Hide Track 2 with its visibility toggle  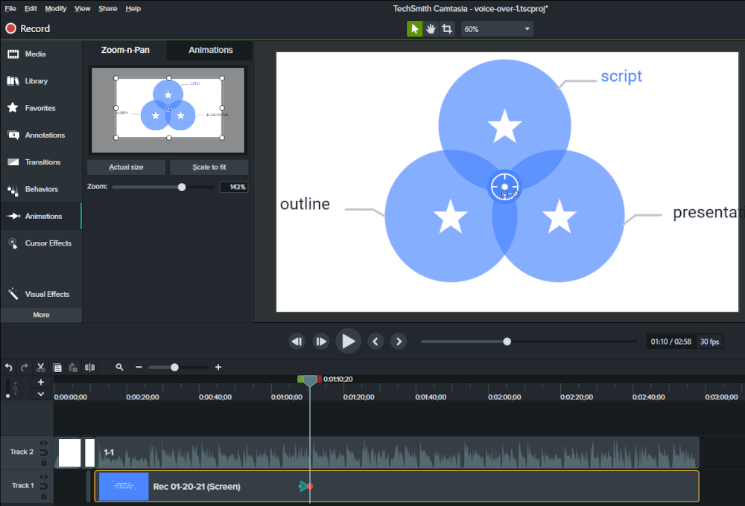click(x=45, y=443)
